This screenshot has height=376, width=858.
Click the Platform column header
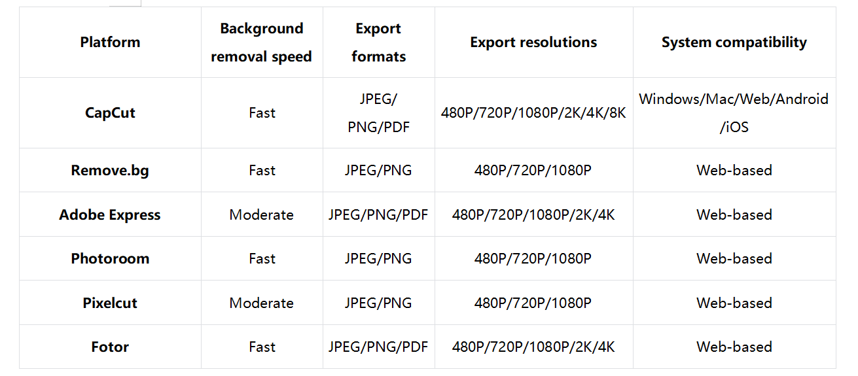click(110, 43)
